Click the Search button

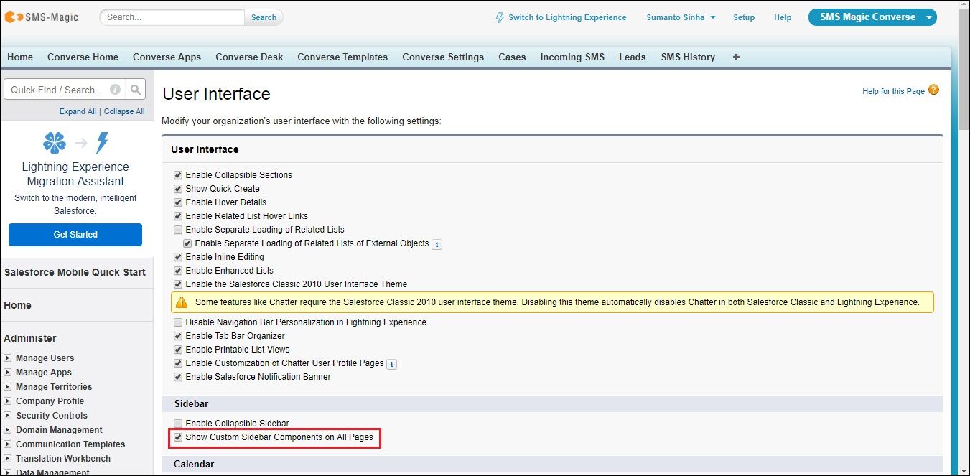click(264, 17)
